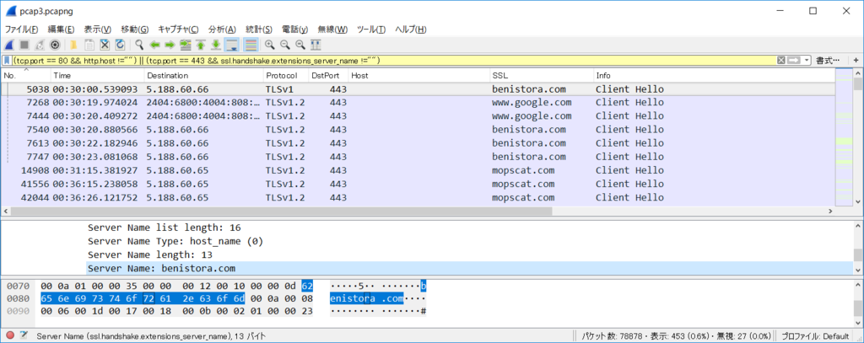
Task: Sort by the Time column header
Action: click(98, 76)
